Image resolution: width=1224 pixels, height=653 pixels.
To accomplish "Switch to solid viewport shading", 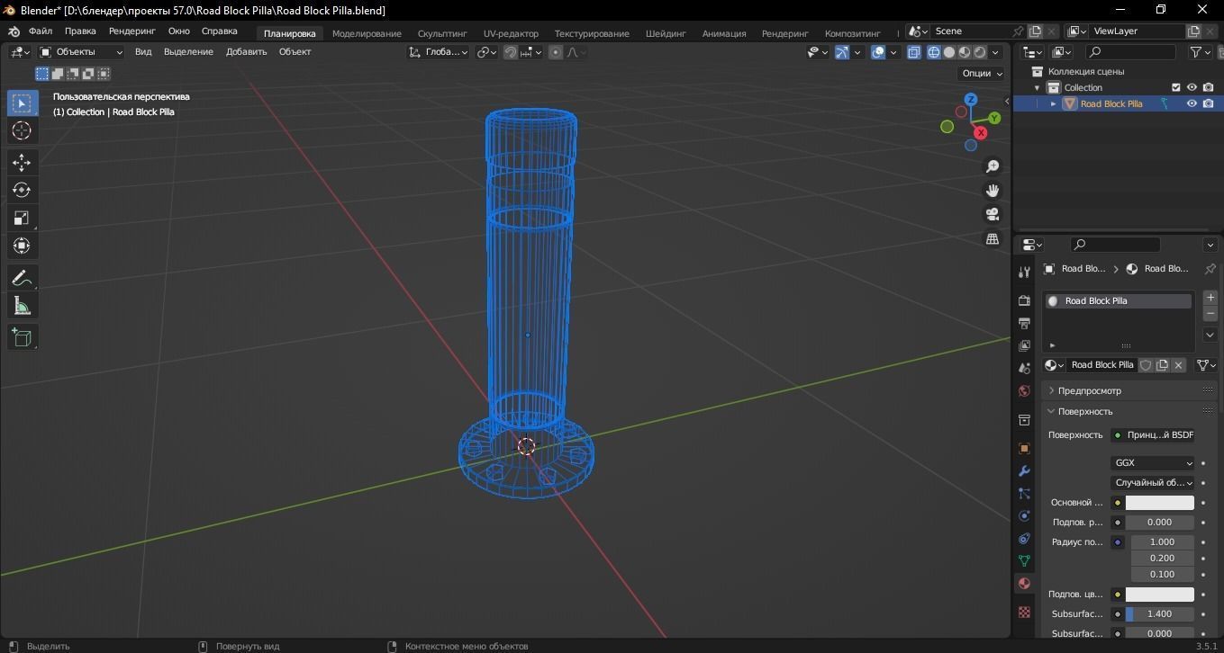I will point(948,52).
